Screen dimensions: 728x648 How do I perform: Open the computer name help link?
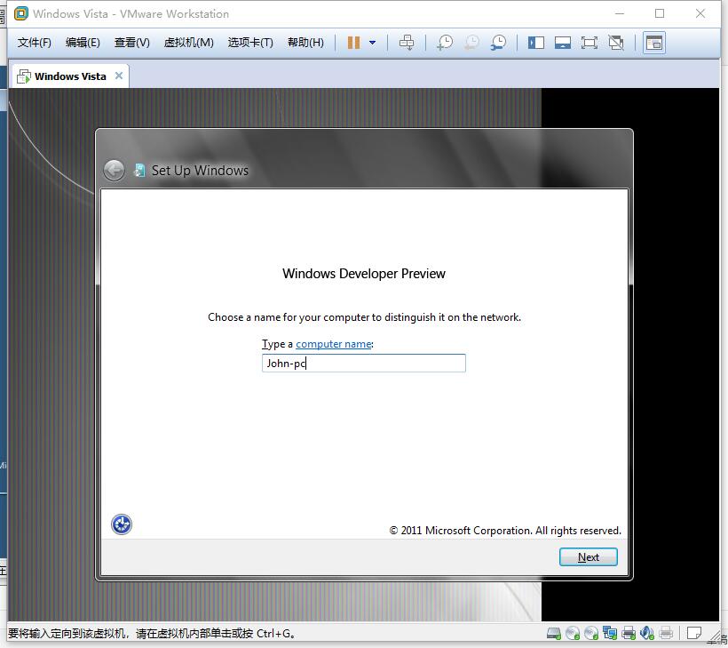[333, 344]
